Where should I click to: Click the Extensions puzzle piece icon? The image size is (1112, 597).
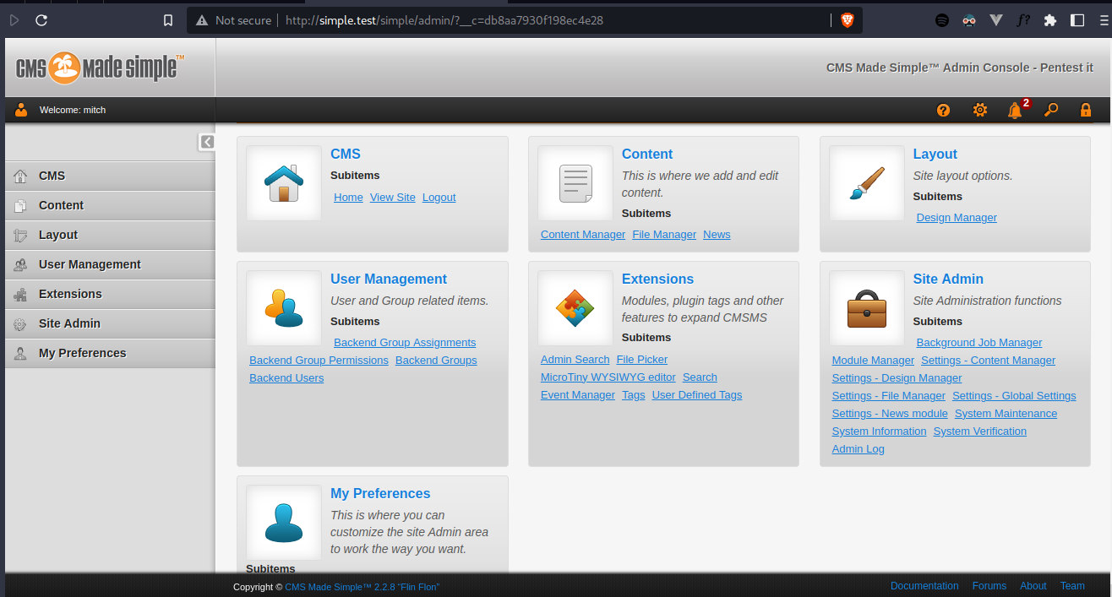coord(575,308)
